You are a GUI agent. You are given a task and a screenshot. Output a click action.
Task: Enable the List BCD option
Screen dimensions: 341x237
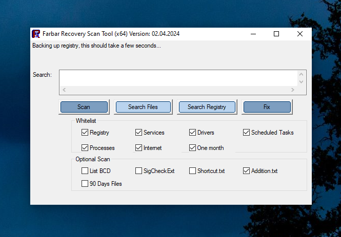coord(85,171)
